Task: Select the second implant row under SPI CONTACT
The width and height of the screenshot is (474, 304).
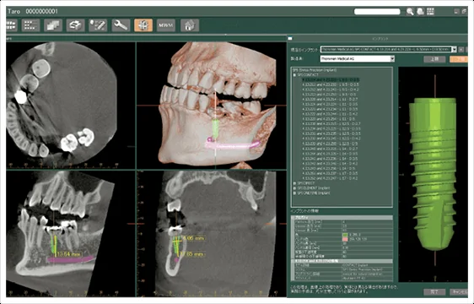Action: 331,84
